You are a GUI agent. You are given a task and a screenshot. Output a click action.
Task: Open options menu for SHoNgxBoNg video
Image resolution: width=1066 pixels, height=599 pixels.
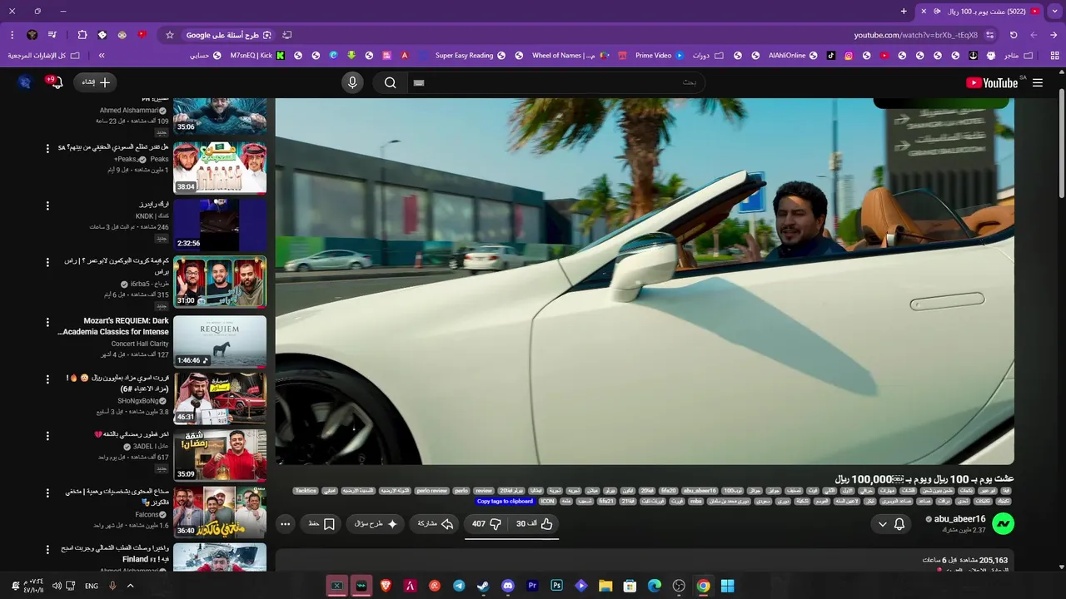click(x=47, y=379)
